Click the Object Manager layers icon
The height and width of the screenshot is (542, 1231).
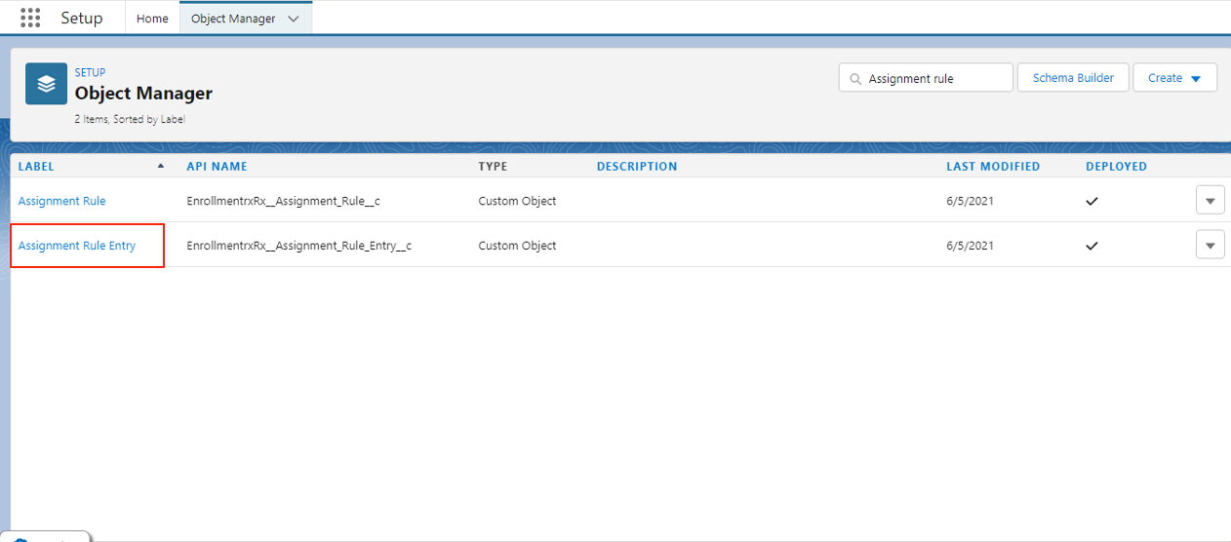46,84
